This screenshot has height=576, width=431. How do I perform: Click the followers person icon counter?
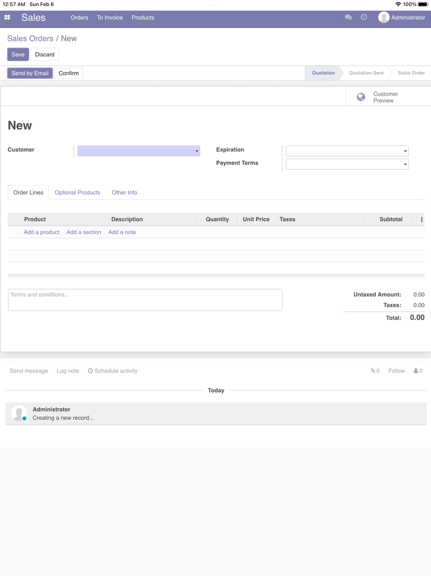418,371
